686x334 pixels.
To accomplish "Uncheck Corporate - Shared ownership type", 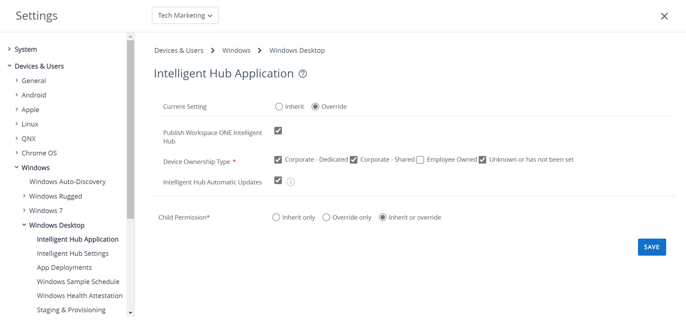I will click(x=354, y=160).
